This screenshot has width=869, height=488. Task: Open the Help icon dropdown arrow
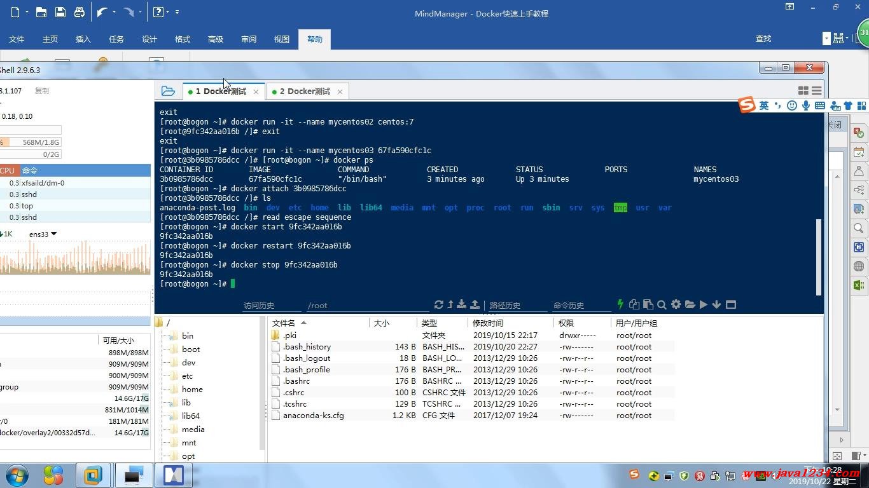167,11
